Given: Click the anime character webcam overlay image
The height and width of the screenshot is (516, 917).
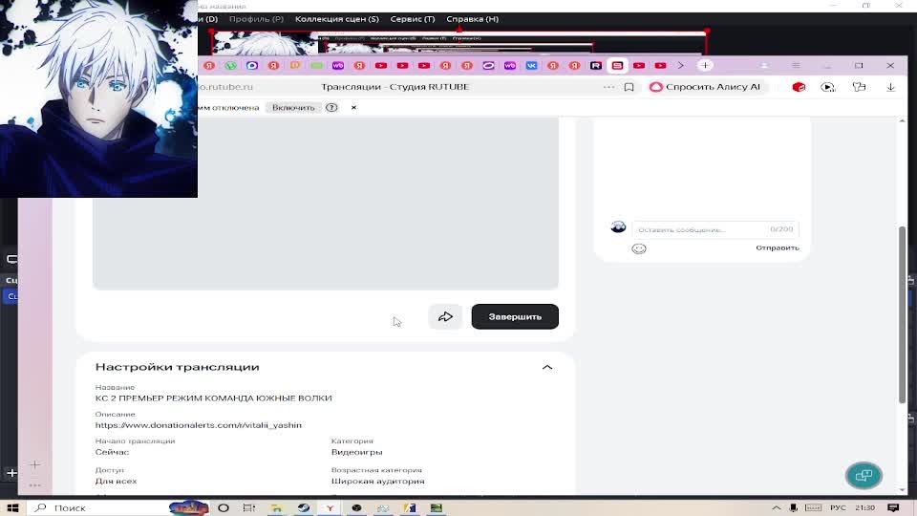Looking at the screenshot, I should pos(98,98).
